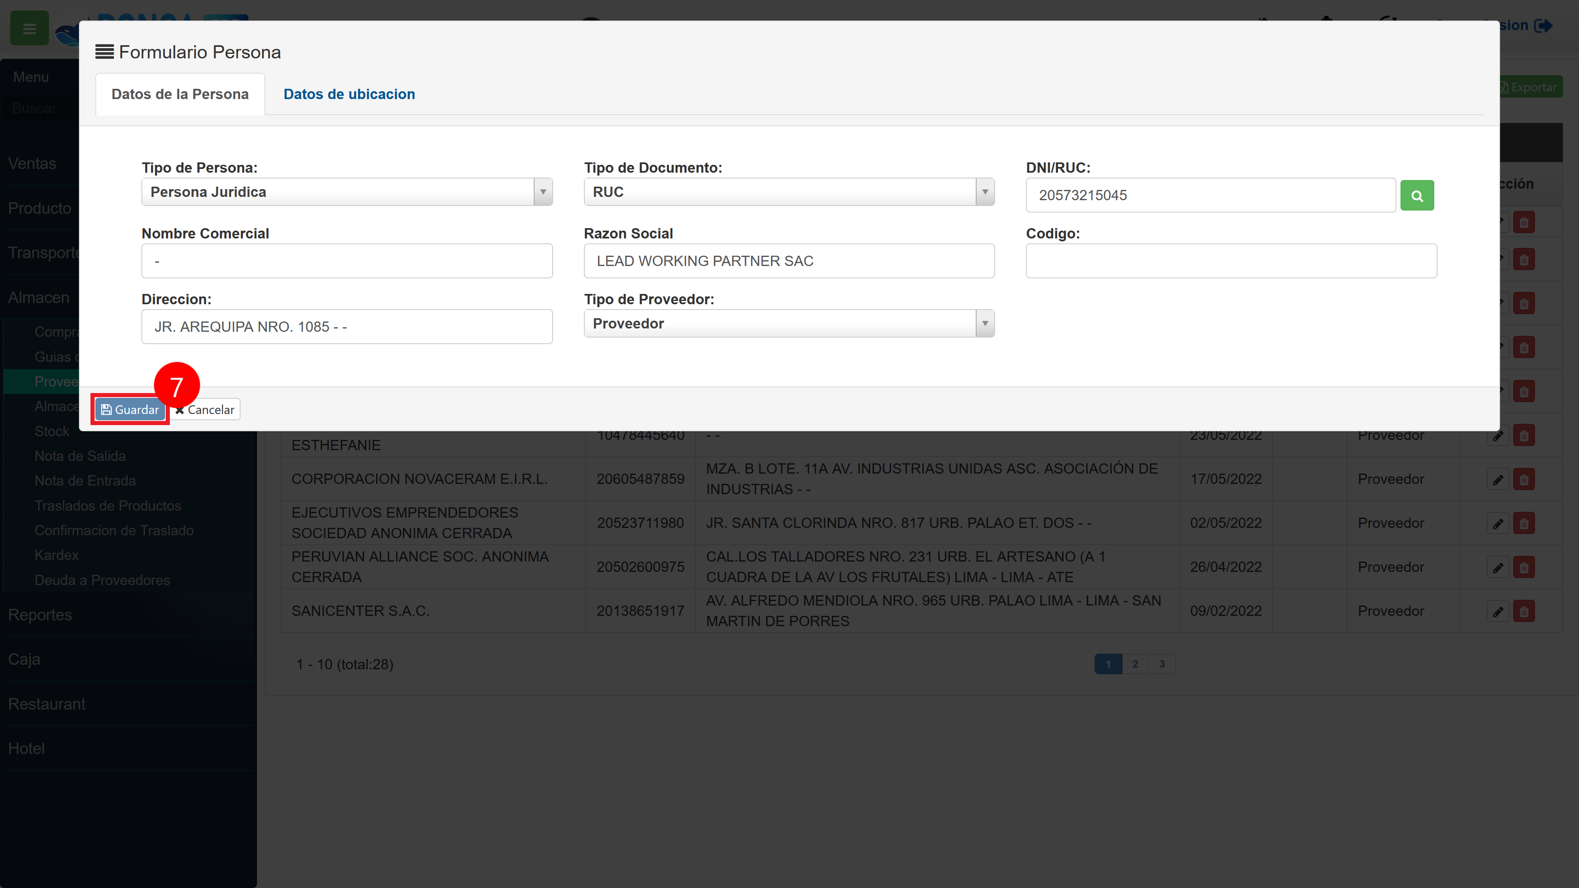
Task: Click the sidebar Buscar search field
Action: coord(40,109)
